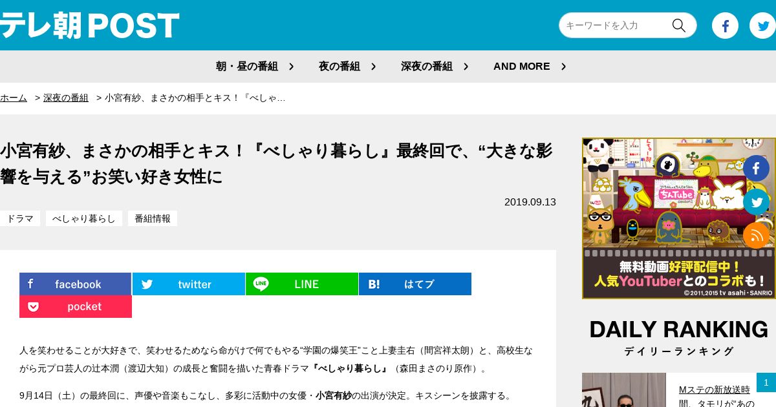The image size is (776, 407).
Task: Focus the キーワードを入力 search field
Action: tap(614, 25)
